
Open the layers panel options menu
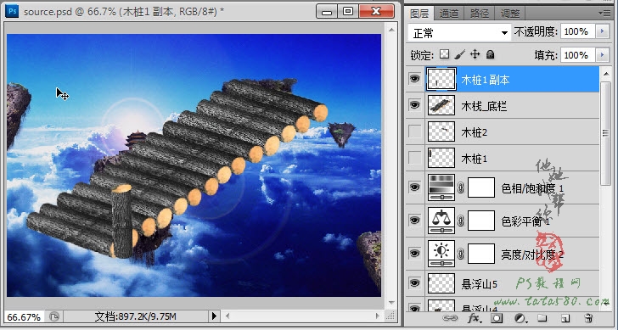point(604,13)
